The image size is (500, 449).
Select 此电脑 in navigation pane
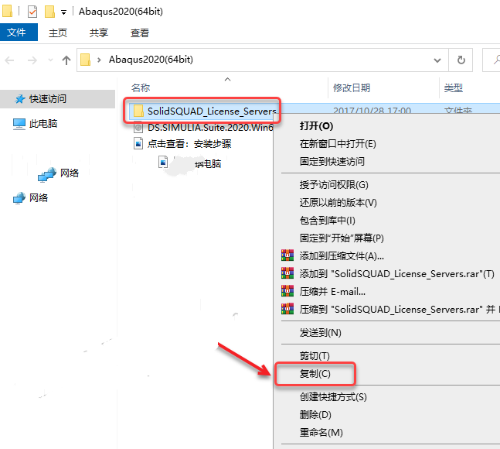43,124
